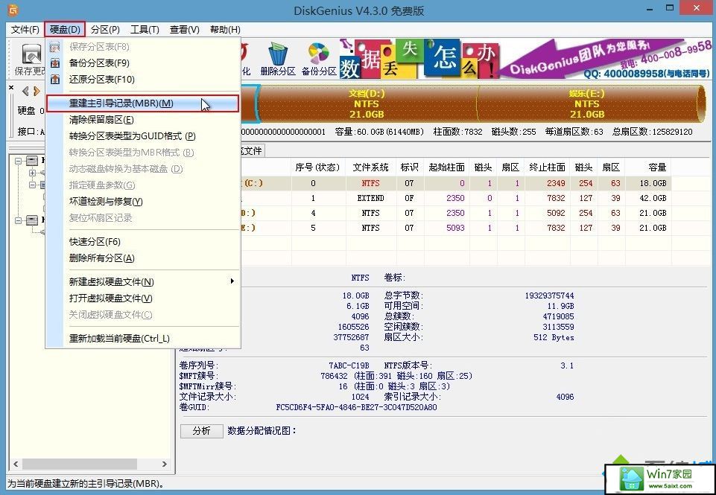
Task: Select 删除所有分区(A) menu entry
Action: (x=142, y=258)
